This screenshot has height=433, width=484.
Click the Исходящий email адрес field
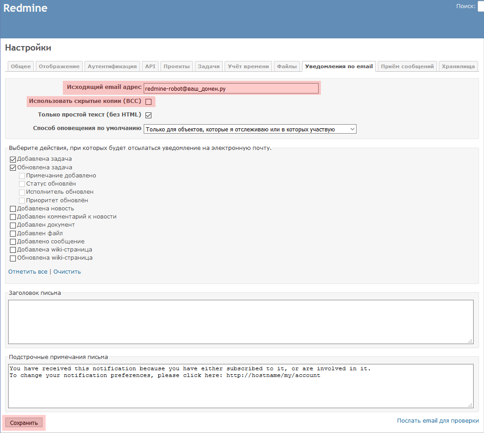[x=230, y=88]
